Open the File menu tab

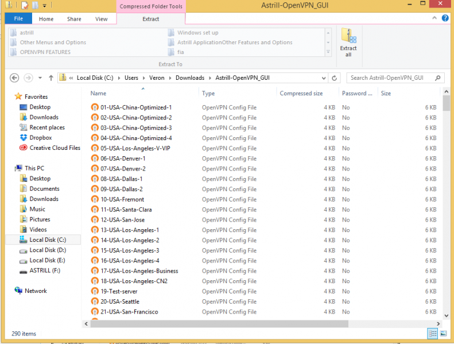click(x=18, y=18)
